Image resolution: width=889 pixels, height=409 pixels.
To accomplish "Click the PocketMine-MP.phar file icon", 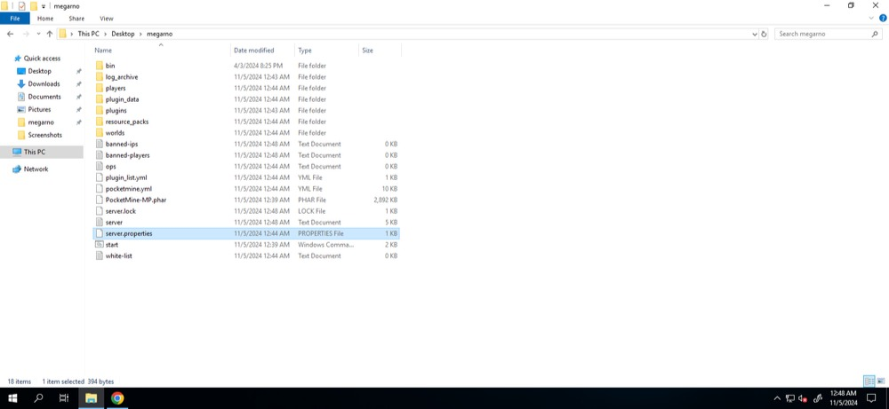I will click(x=100, y=200).
